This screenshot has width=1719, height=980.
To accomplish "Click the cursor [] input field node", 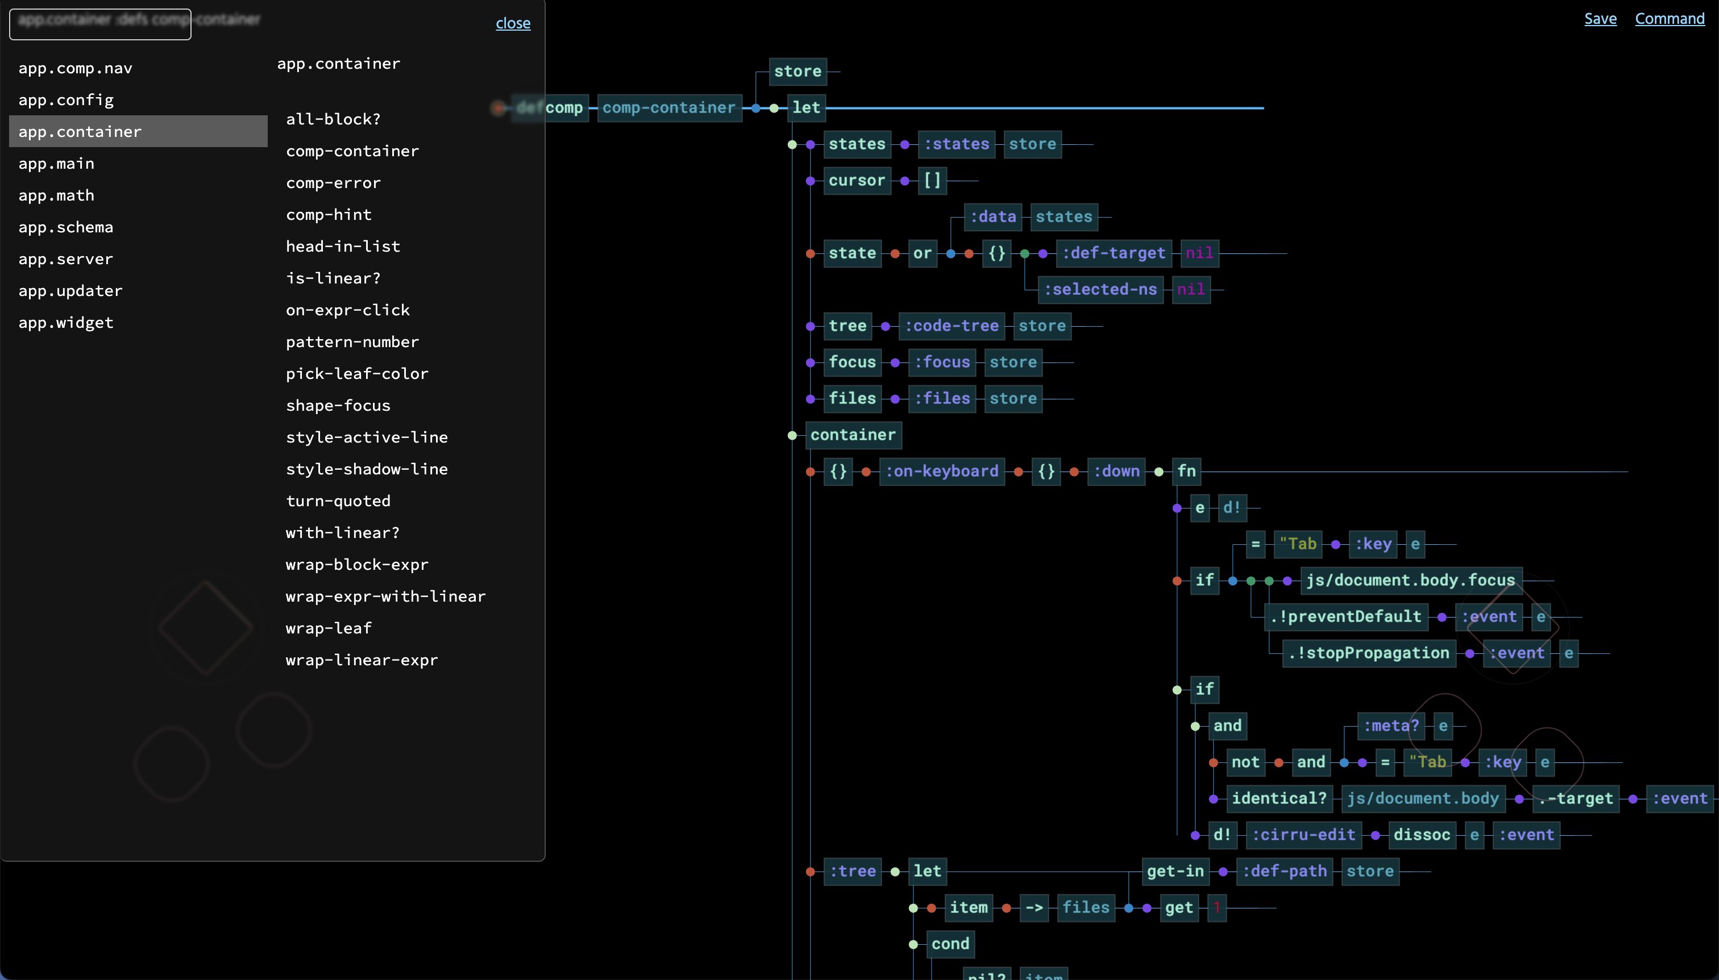I will pos(932,181).
